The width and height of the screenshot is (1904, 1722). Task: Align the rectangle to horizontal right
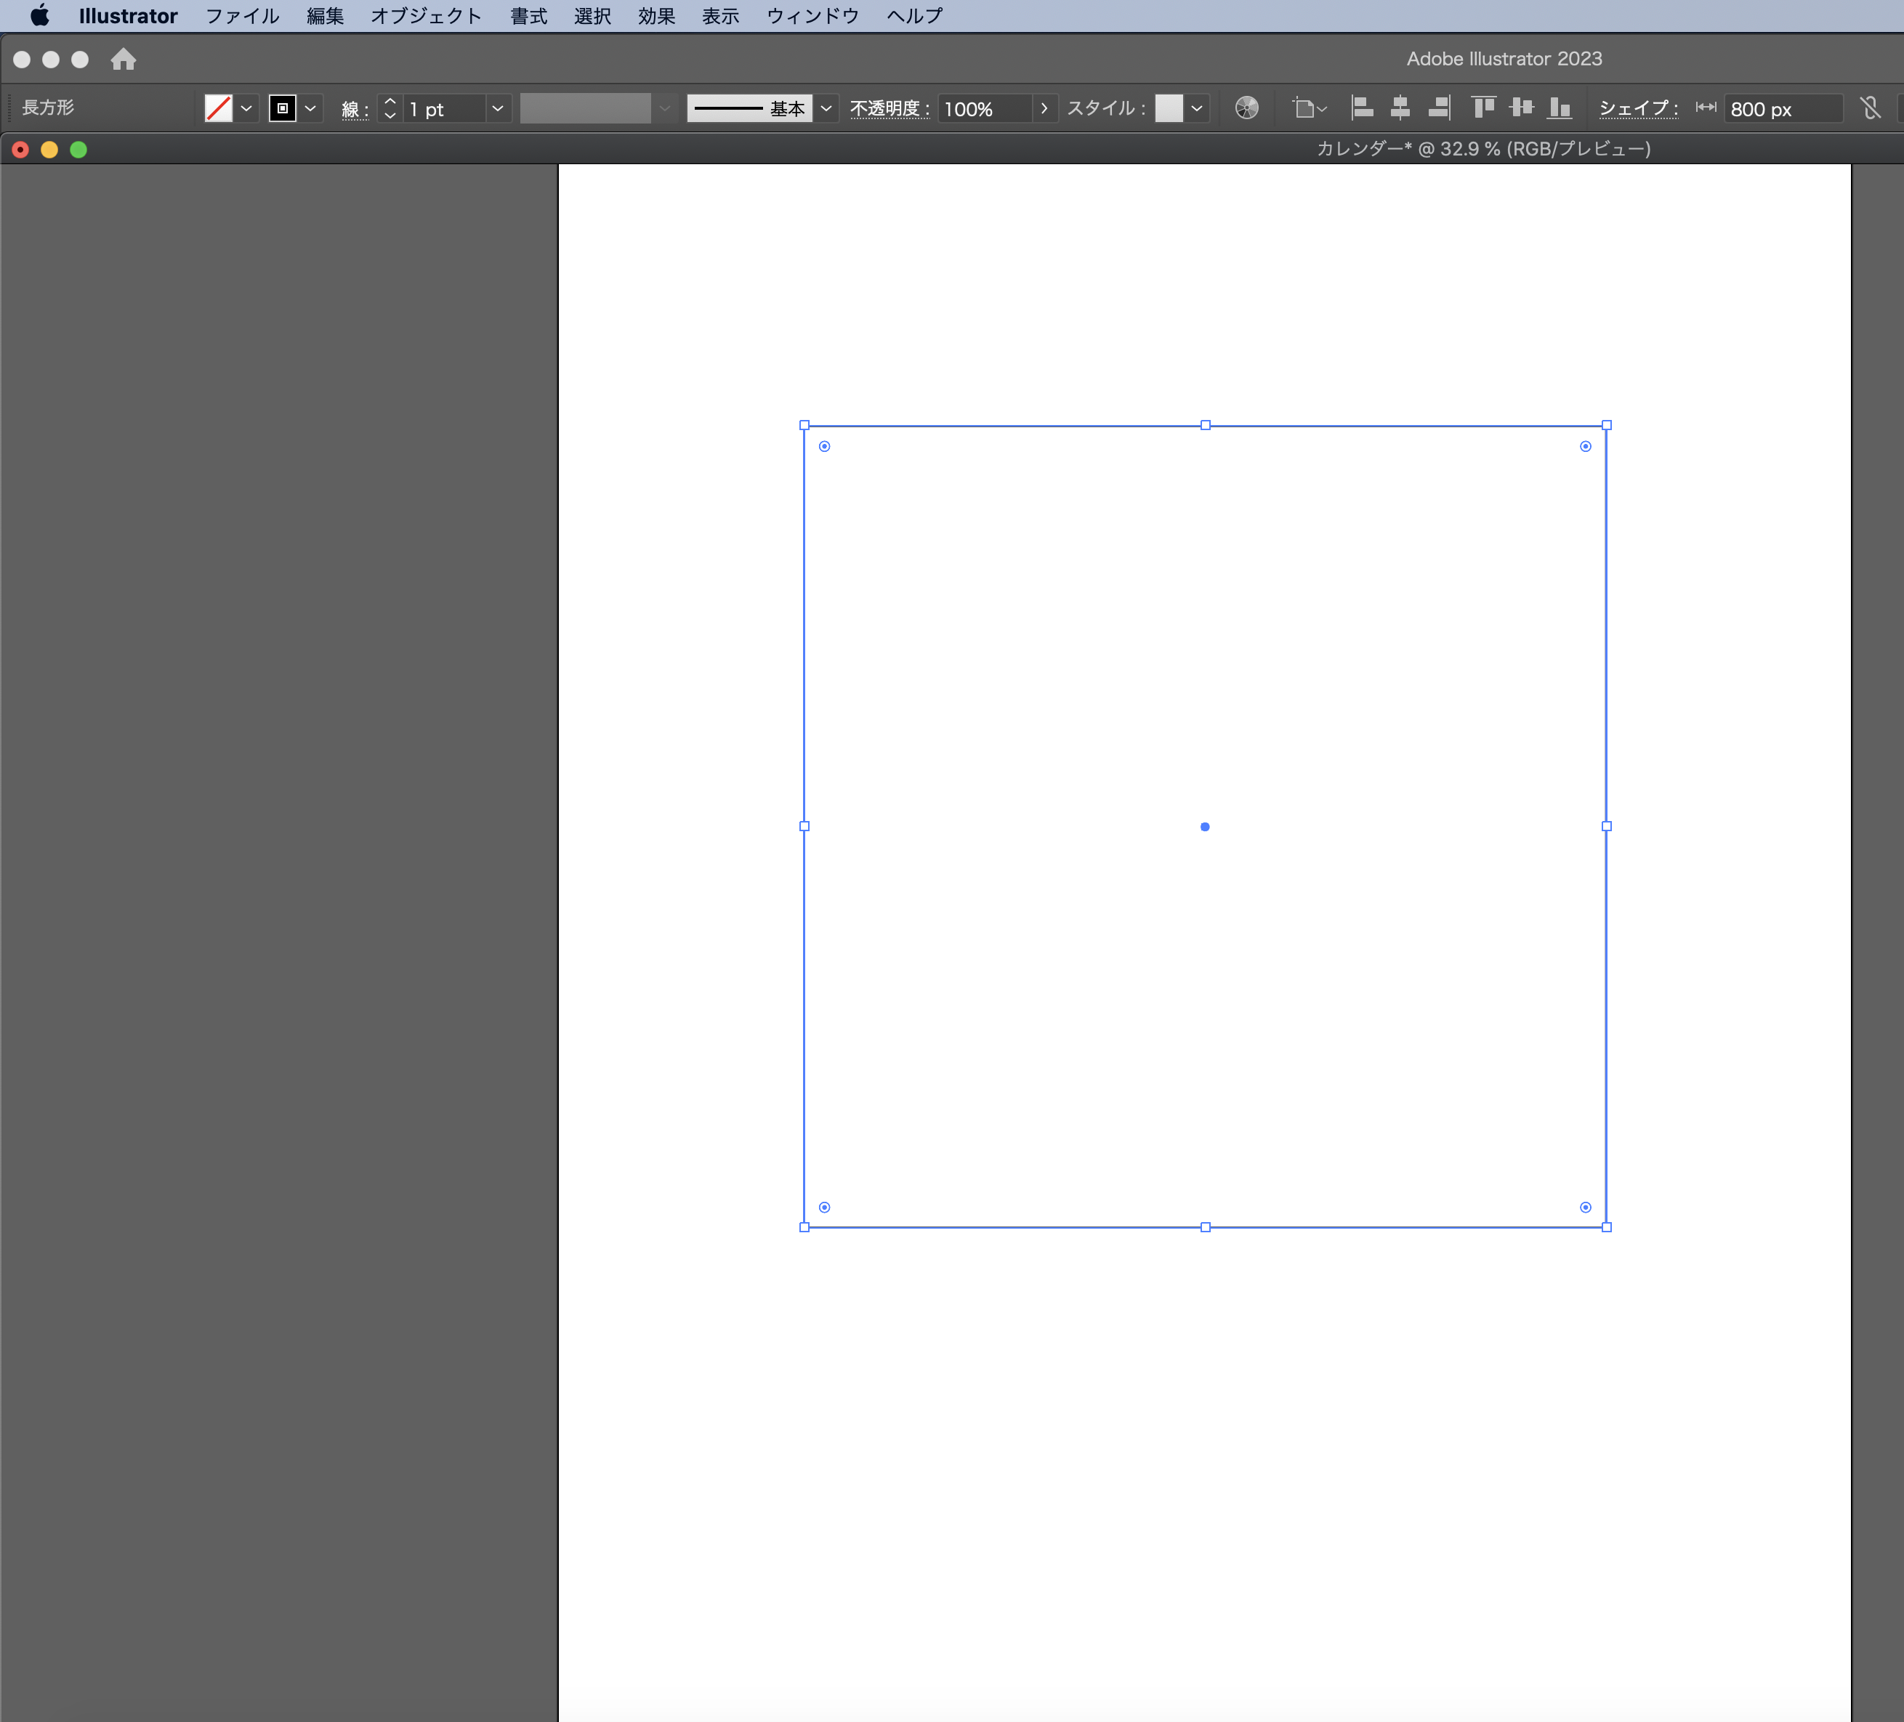tap(1438, 108)
